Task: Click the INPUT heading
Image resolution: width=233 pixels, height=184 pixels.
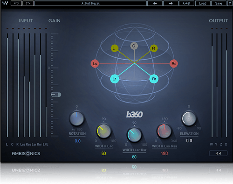Action: (x=26, y=20)
